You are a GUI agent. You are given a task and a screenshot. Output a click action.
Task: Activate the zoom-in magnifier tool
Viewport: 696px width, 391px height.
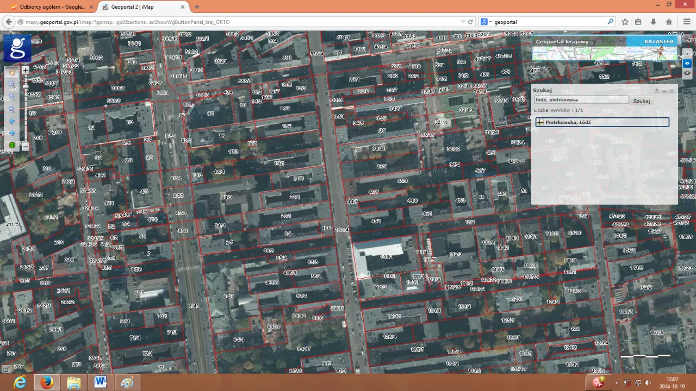click(x=11, y=84)
